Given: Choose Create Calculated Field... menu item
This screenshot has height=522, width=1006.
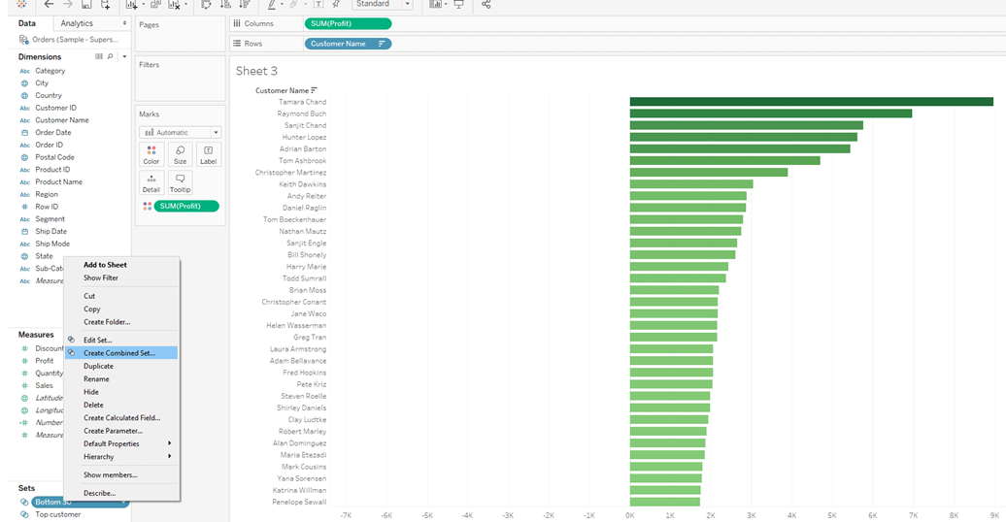Looking at the screenshot, I should tap(121, 417).
